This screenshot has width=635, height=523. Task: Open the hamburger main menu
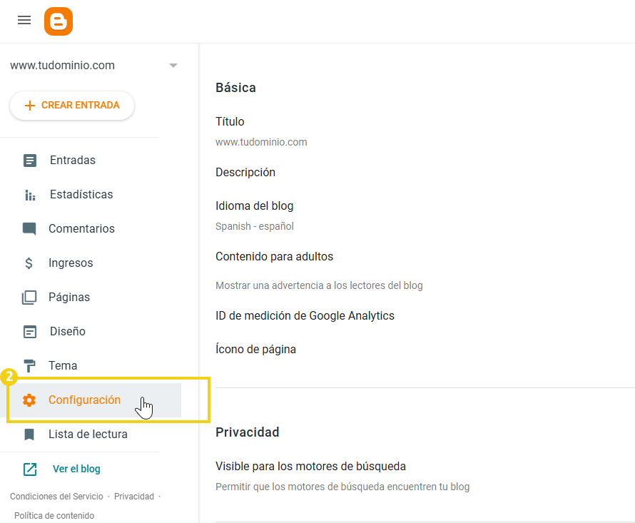(24, 20)
